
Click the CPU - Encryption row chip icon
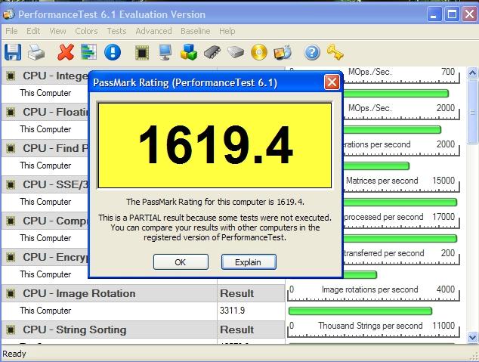click(x=11, y=257)
